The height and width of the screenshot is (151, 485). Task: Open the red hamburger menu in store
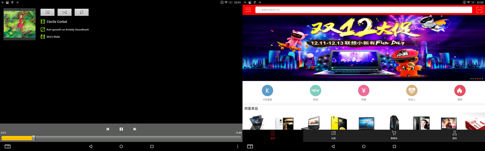(x=248, y=10)
